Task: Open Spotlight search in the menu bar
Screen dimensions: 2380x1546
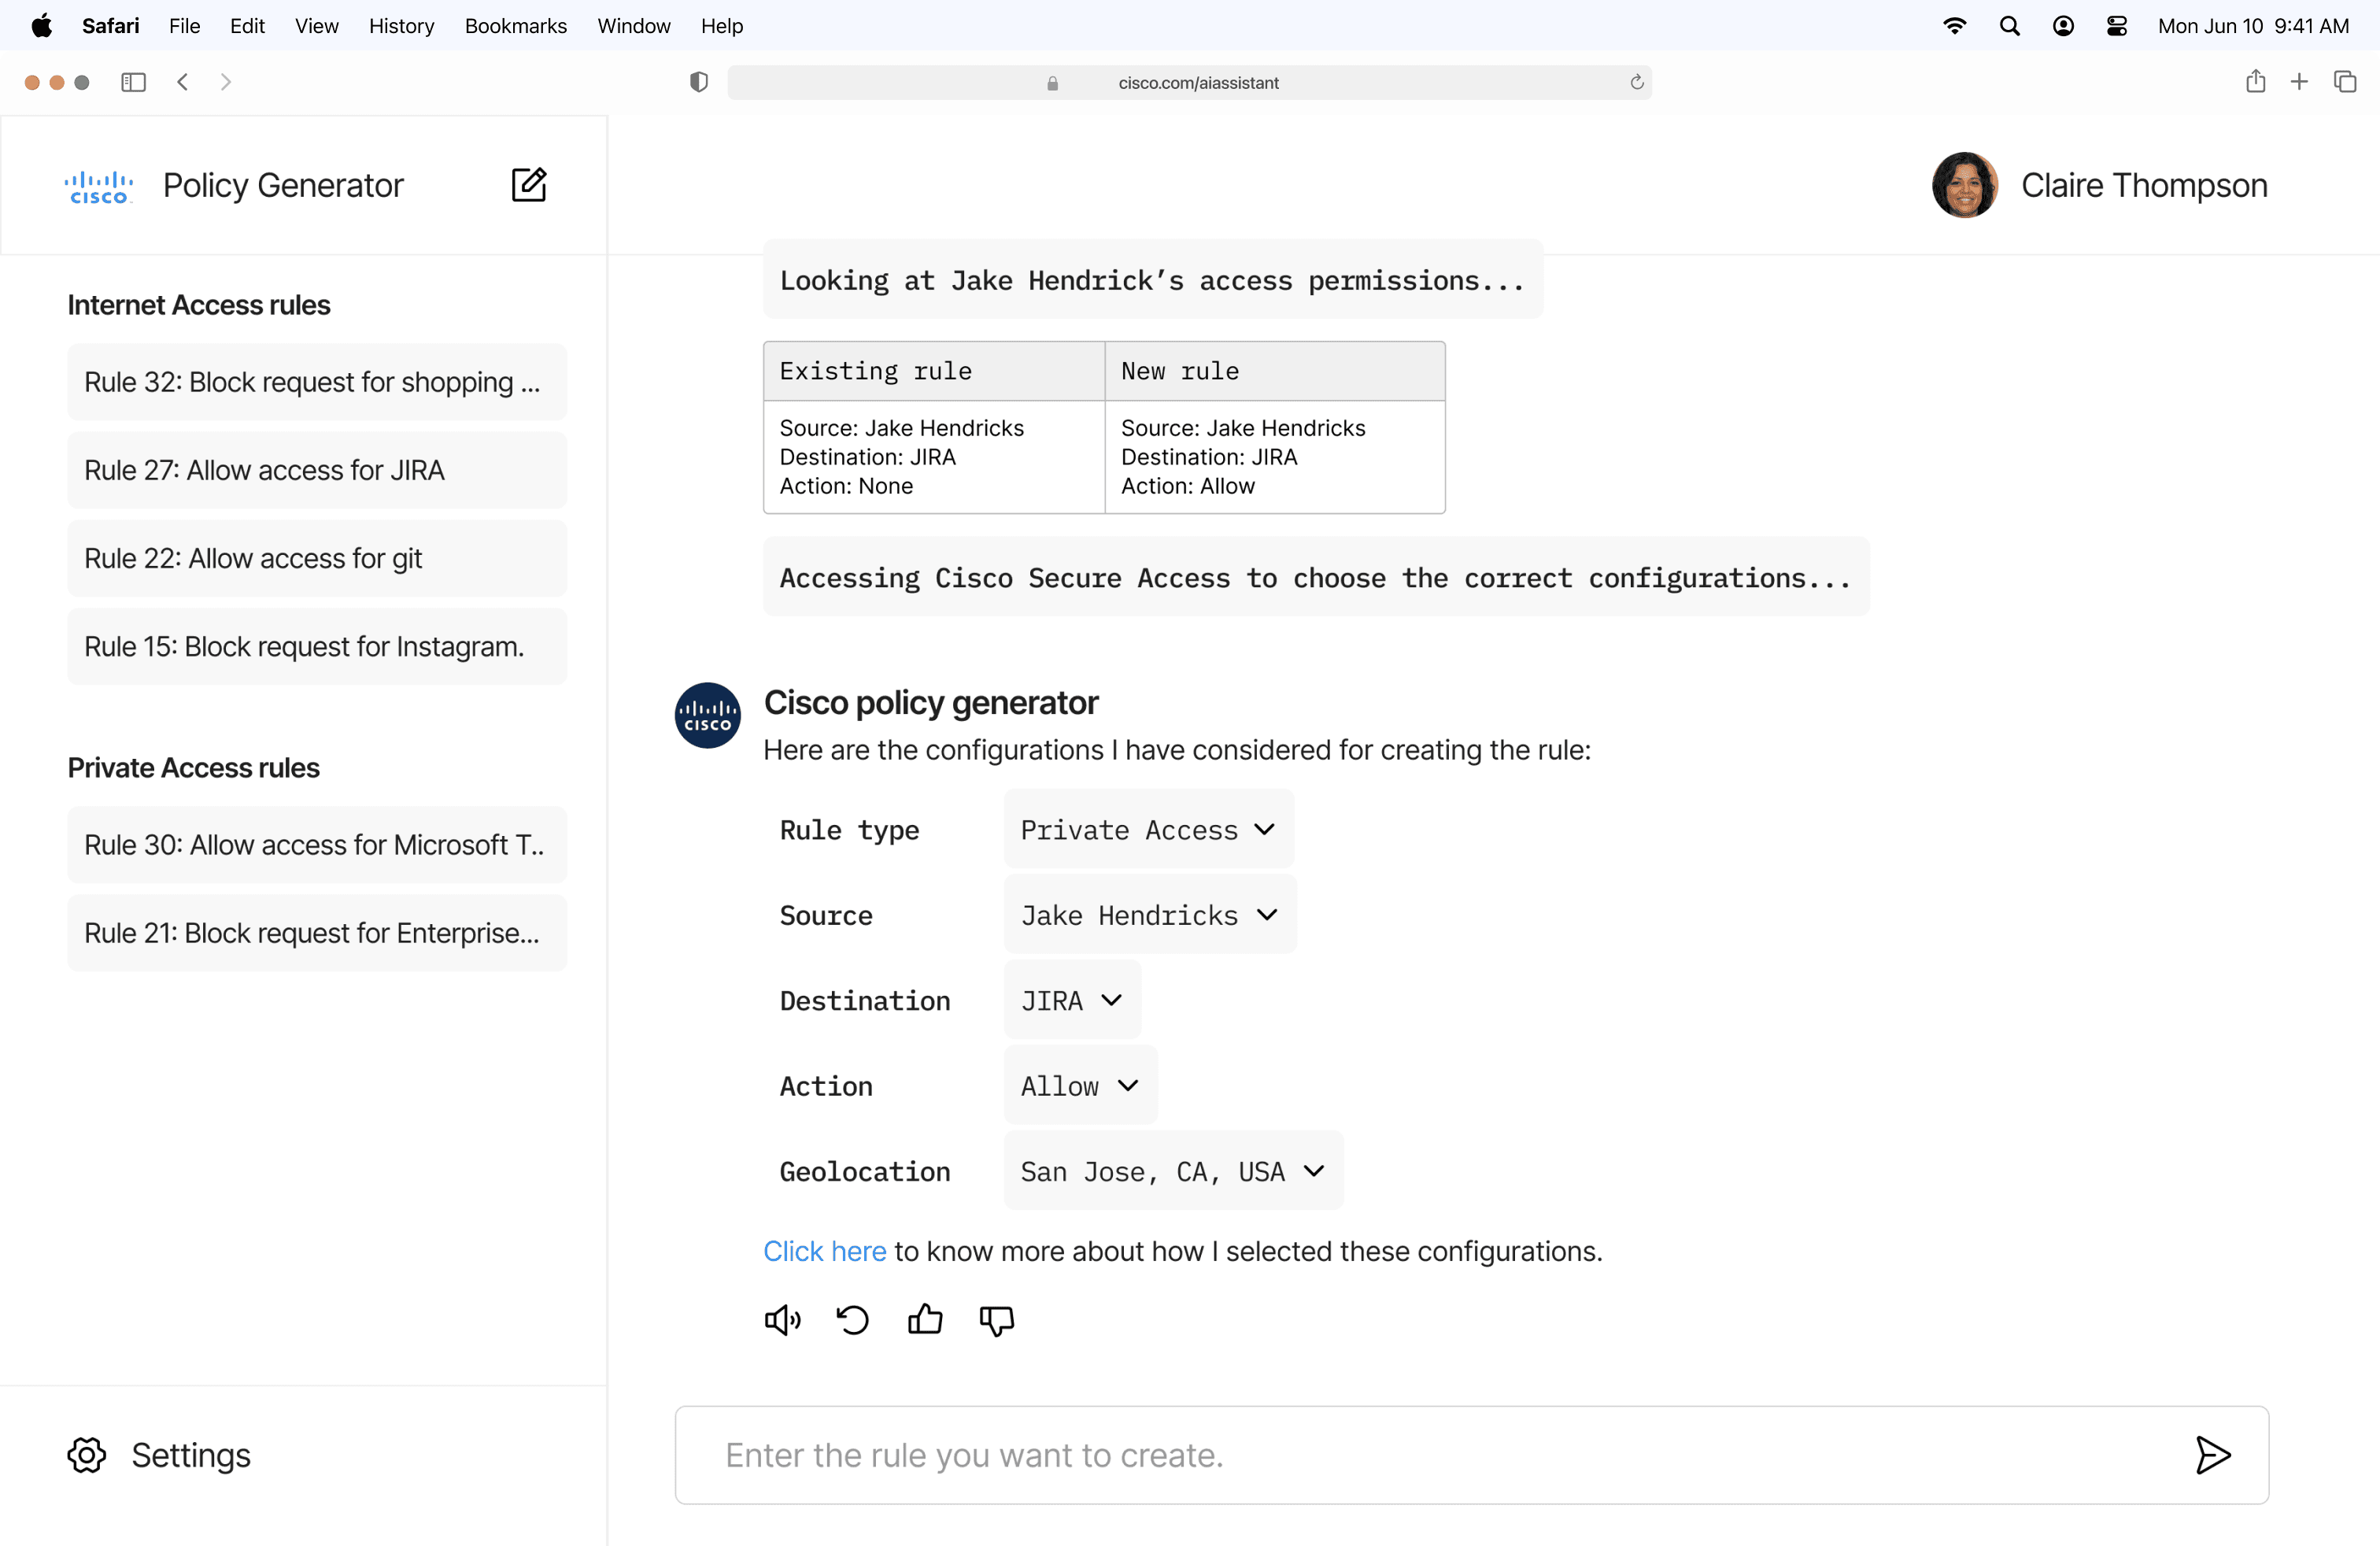Action: tap(2009, 26)
